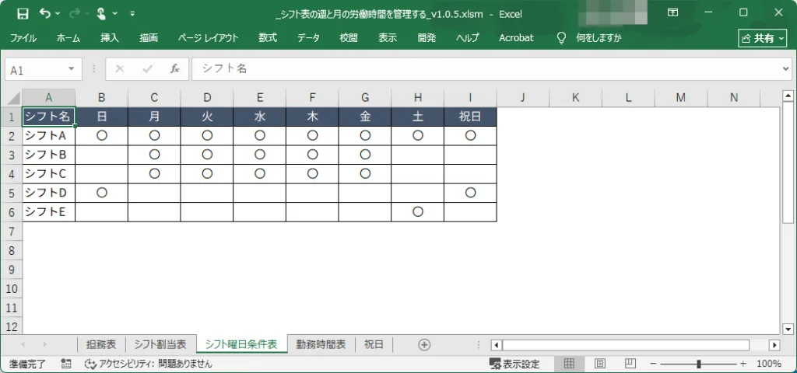Switch to Page Layout view icon

pyautogui.click(x=600, y=364)
